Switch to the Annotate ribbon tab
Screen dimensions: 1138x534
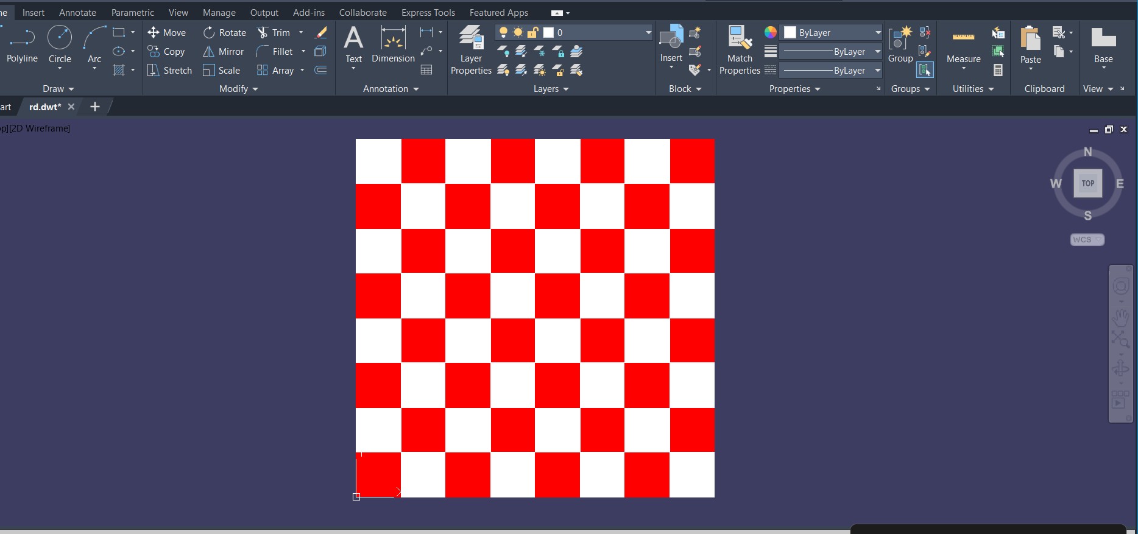pos(77,12)
